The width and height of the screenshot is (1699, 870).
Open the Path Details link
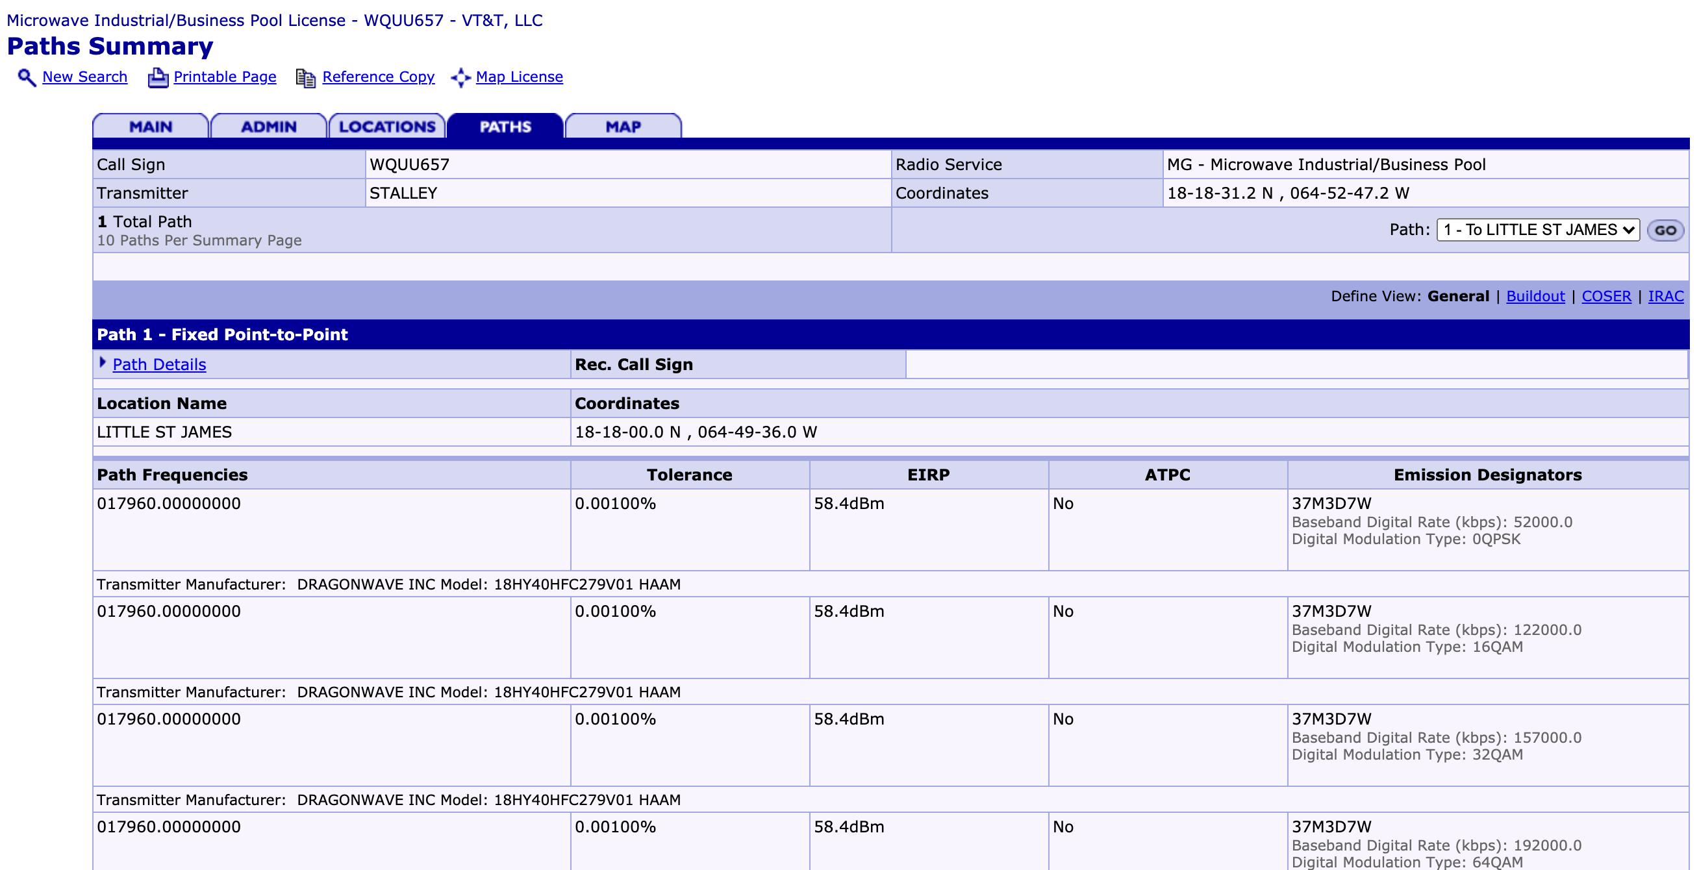(159, 364)
